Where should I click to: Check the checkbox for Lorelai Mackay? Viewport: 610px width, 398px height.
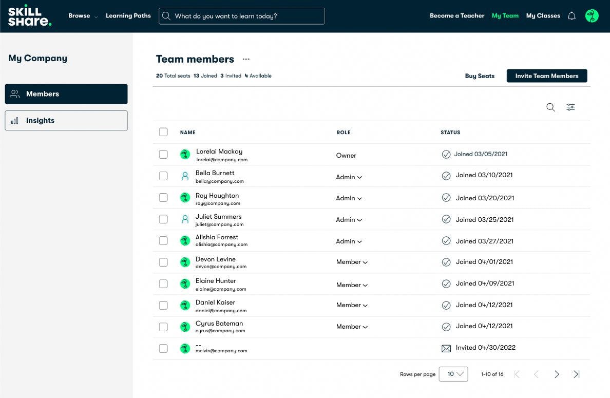(x=163, y=154)
